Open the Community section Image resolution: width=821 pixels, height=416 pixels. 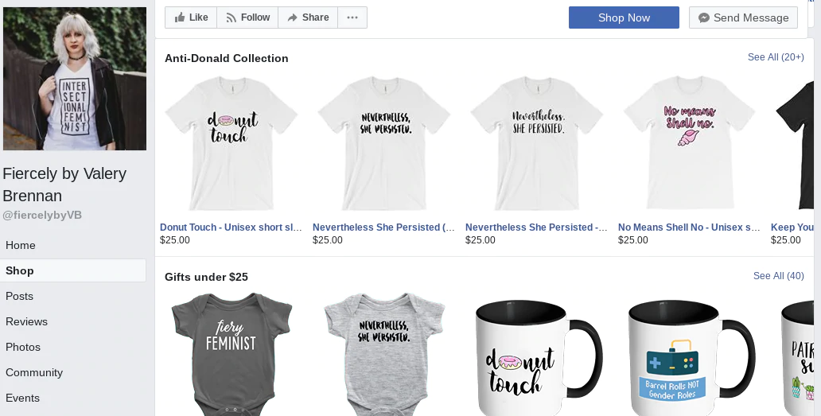pos(34,372)
